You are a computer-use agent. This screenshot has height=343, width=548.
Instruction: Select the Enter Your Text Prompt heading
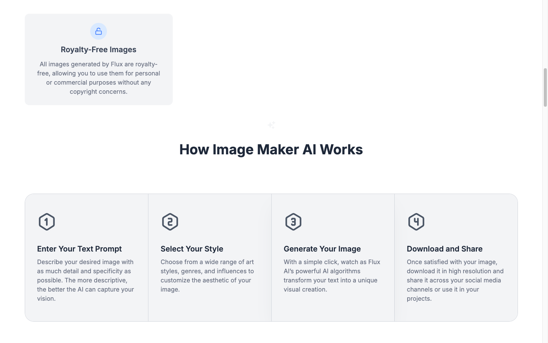pos(80,249)
